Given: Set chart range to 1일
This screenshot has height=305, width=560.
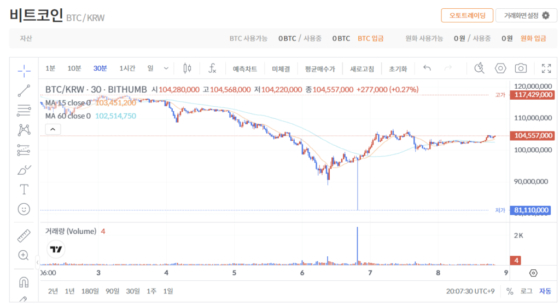Looking at the screenshot, I should [168, 291].
